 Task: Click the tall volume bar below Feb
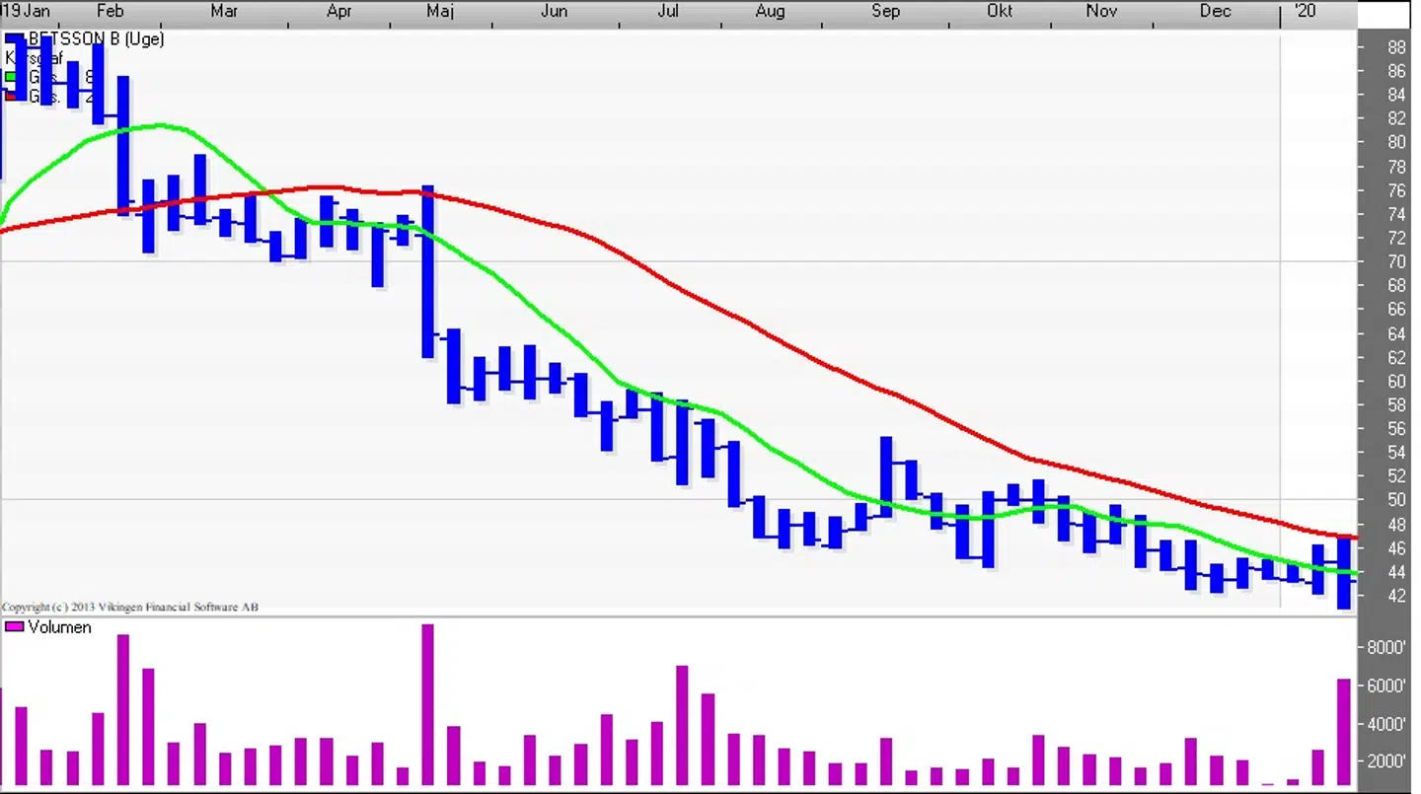point(122,710)
